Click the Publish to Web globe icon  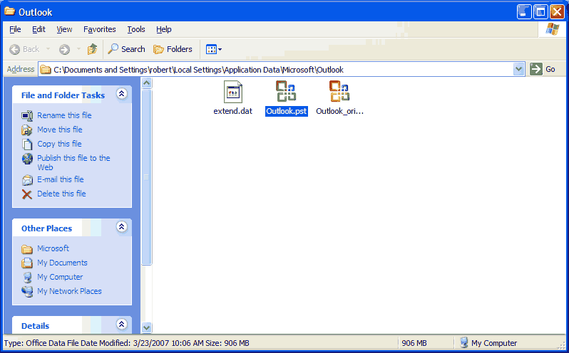click(x=27, y=159)
